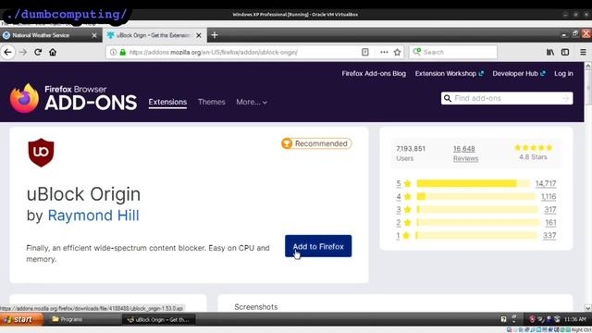
Task: Open the 161 two-star reviews count
Action: 551,222
